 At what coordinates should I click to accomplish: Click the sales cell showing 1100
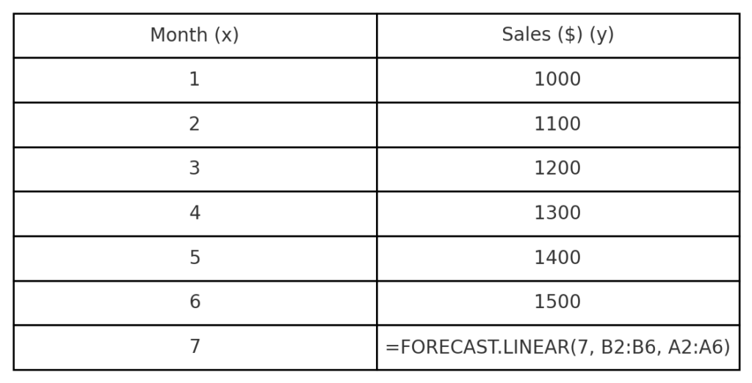(x=557, y=124)
